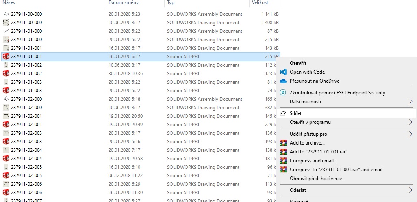Click SLDPRT icon of file 237911-02-003
Image resolution: width=417 pixels, height=202 pixels.
pyautogui.click(x=6, y=142)
